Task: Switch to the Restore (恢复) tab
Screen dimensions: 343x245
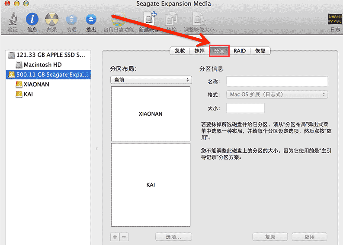Action: (x=260, y=51)
